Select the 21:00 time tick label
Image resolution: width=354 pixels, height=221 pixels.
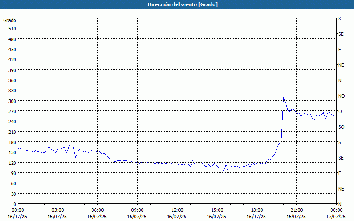point(296,210)
